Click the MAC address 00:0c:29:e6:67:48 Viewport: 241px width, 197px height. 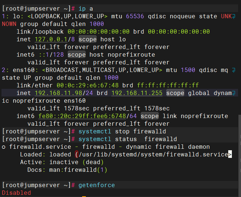point(88,86)
